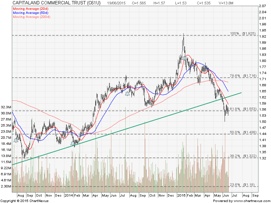Click the 23.6% ($1.18) Fibonacci label
The height and width of the screenshot is (203, 271).
tap(242, 185)
